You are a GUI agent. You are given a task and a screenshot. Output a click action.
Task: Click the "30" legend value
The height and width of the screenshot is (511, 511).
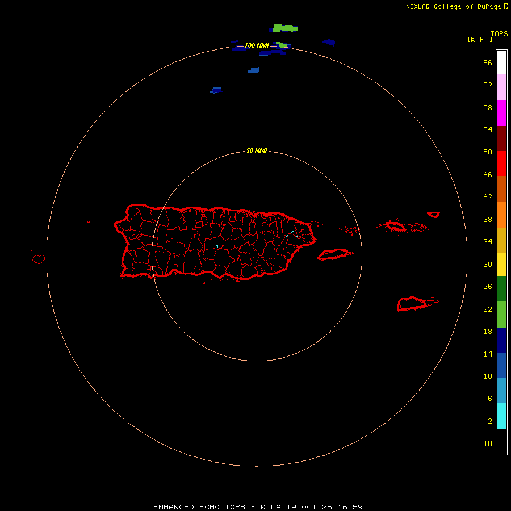pyautogui.click(x=488, y=264)
